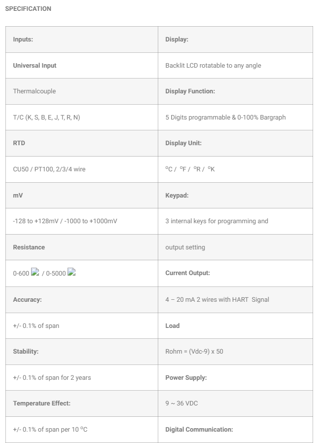Viewport: 320px width, 443px height.
Task: Click the Backlit LCD rotatable text
Action: click(x=213, y=65)
